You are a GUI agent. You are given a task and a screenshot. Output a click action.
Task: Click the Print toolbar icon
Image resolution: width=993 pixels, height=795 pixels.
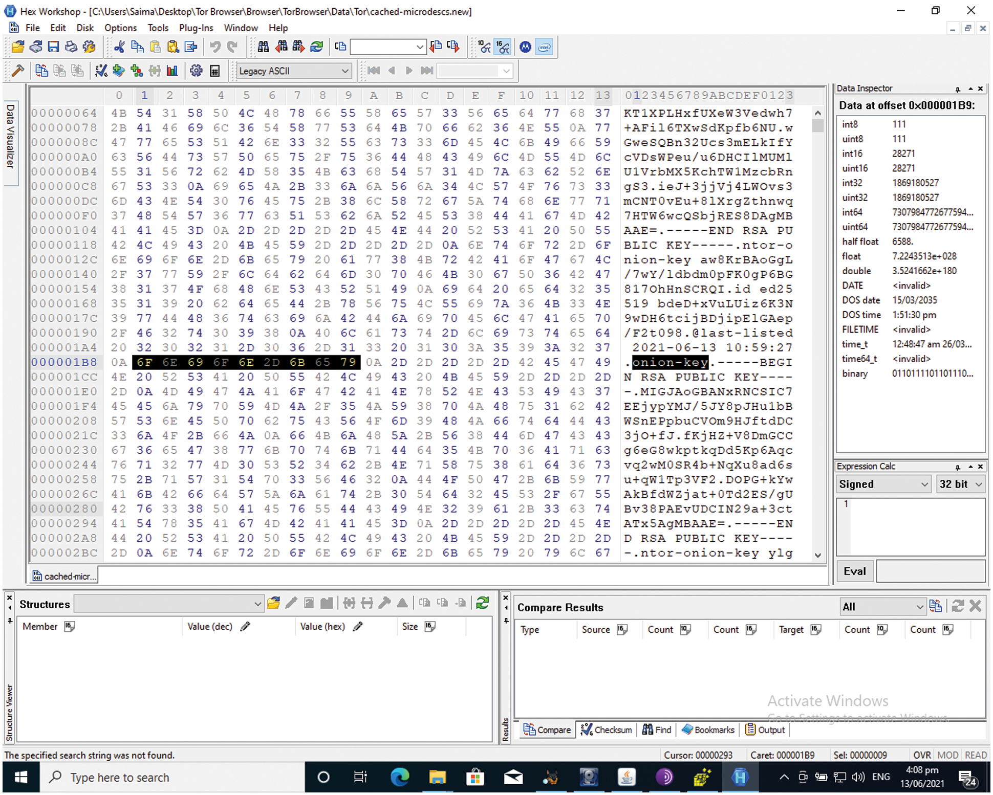pos(71,47)
